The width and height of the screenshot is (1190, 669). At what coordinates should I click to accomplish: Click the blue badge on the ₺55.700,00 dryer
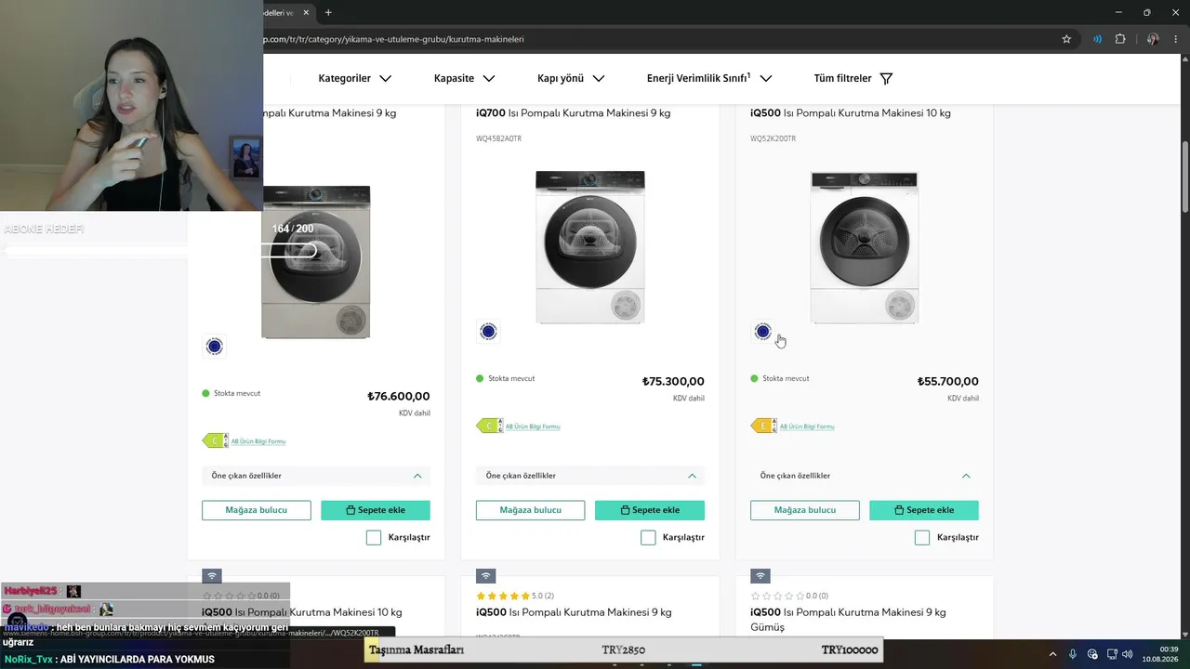point(763,332)
